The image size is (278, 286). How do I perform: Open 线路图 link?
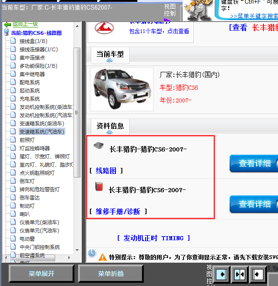click(106, 171)
